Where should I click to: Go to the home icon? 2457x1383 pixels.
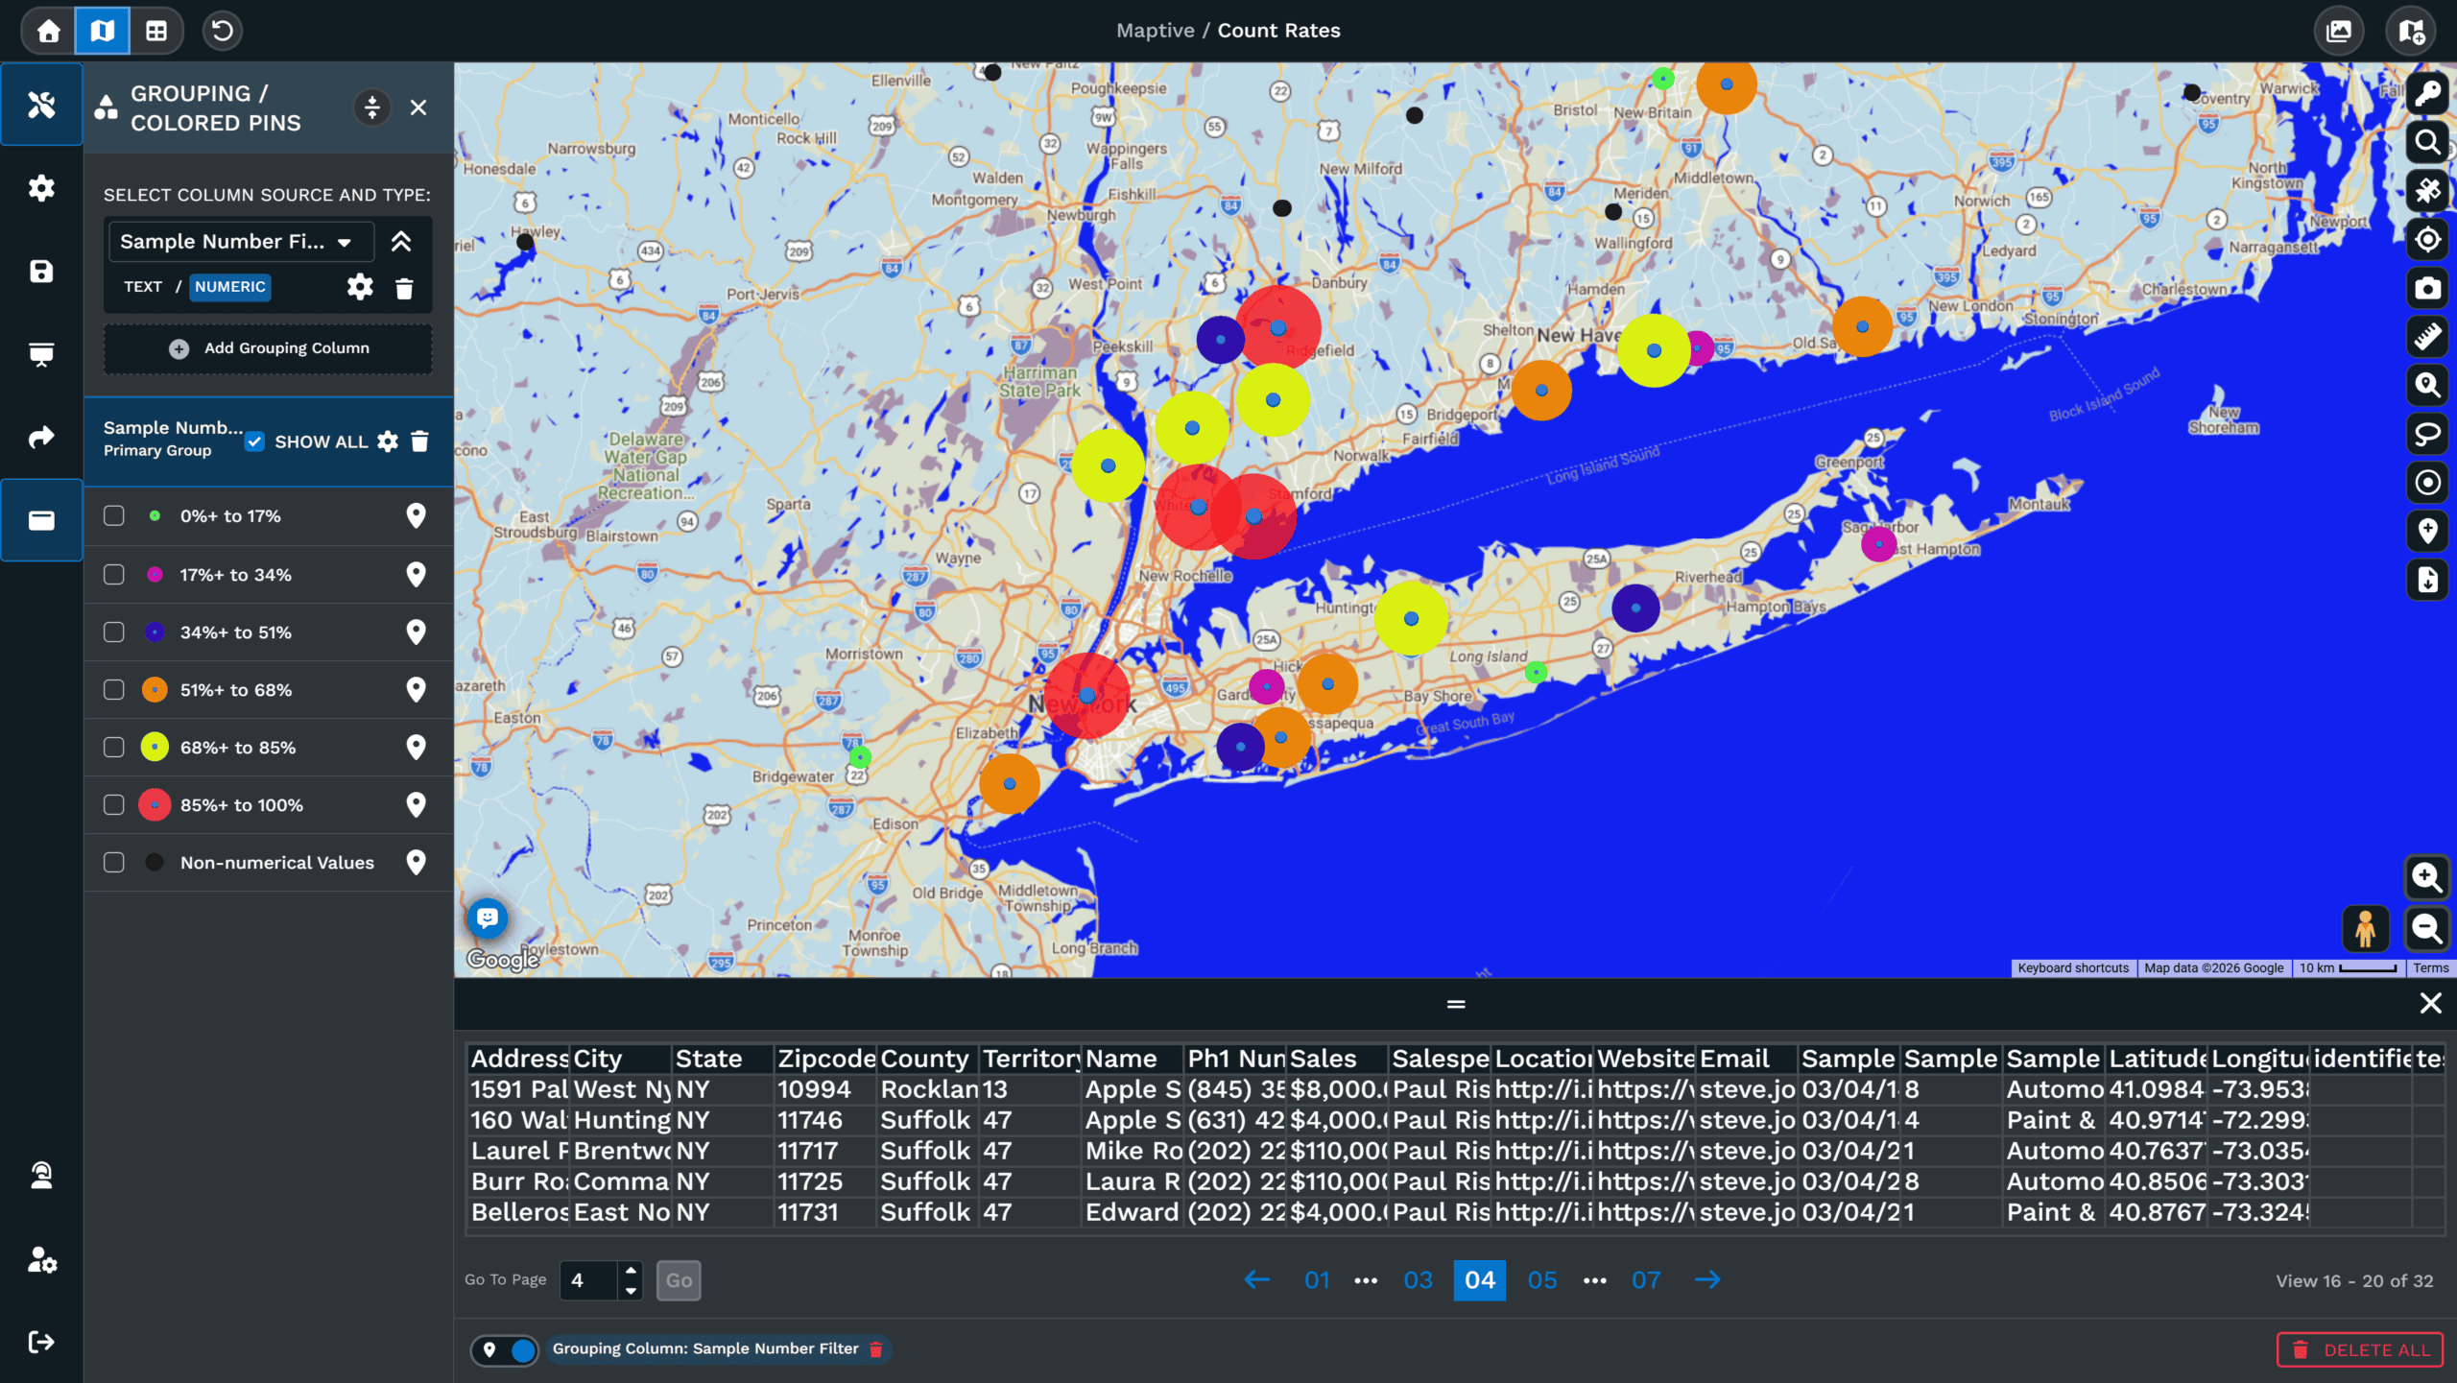(x=49, y=31)
